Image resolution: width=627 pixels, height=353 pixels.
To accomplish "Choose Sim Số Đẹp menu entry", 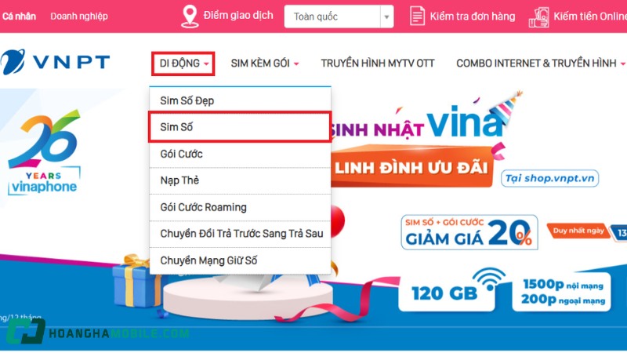I will pos(240,100).
